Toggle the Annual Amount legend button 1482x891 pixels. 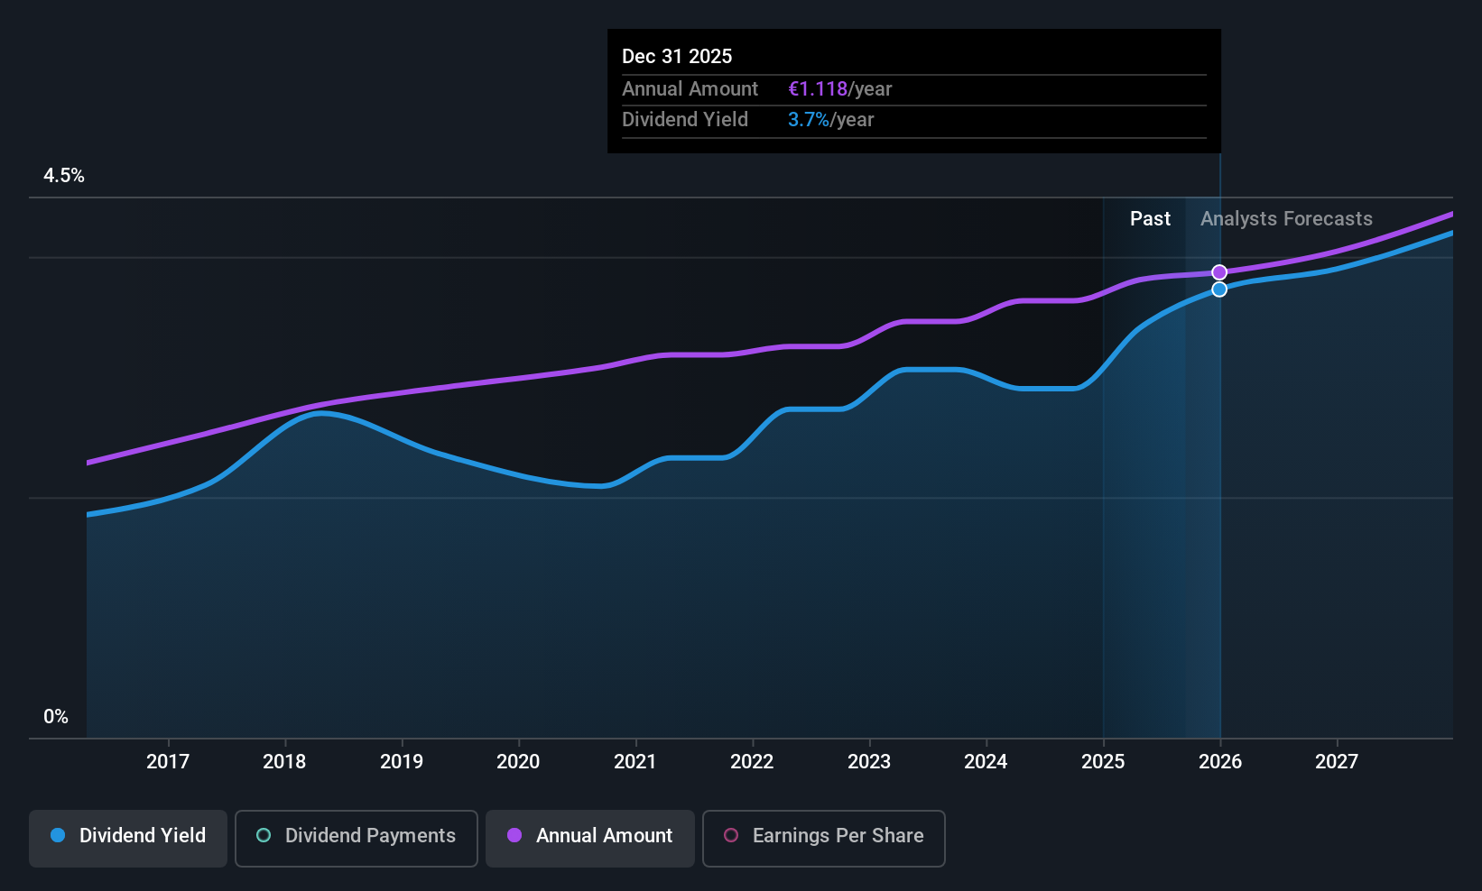tap(590, 838)
